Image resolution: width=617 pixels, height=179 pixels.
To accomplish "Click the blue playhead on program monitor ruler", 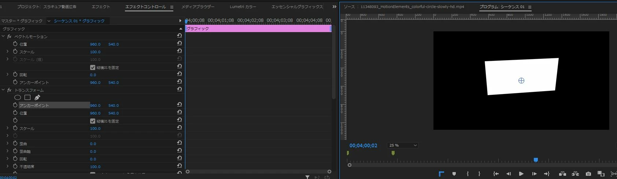I will pos(536,160).
